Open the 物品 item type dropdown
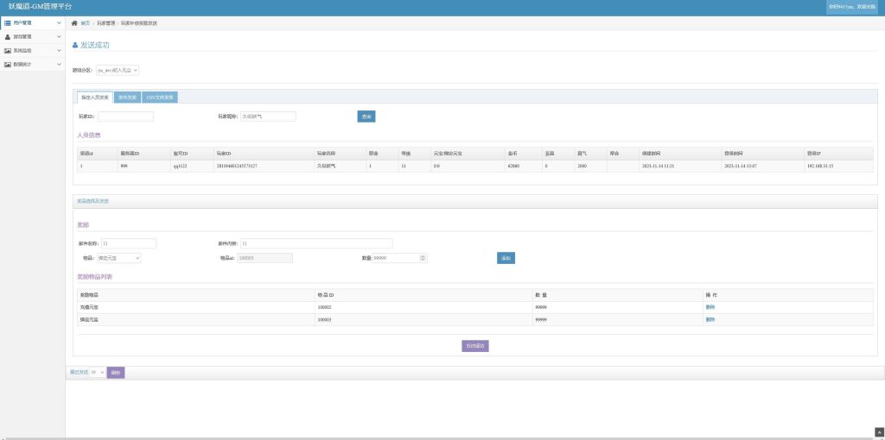The width and height of the screenshot is (885, 440). tap(120, 258)
